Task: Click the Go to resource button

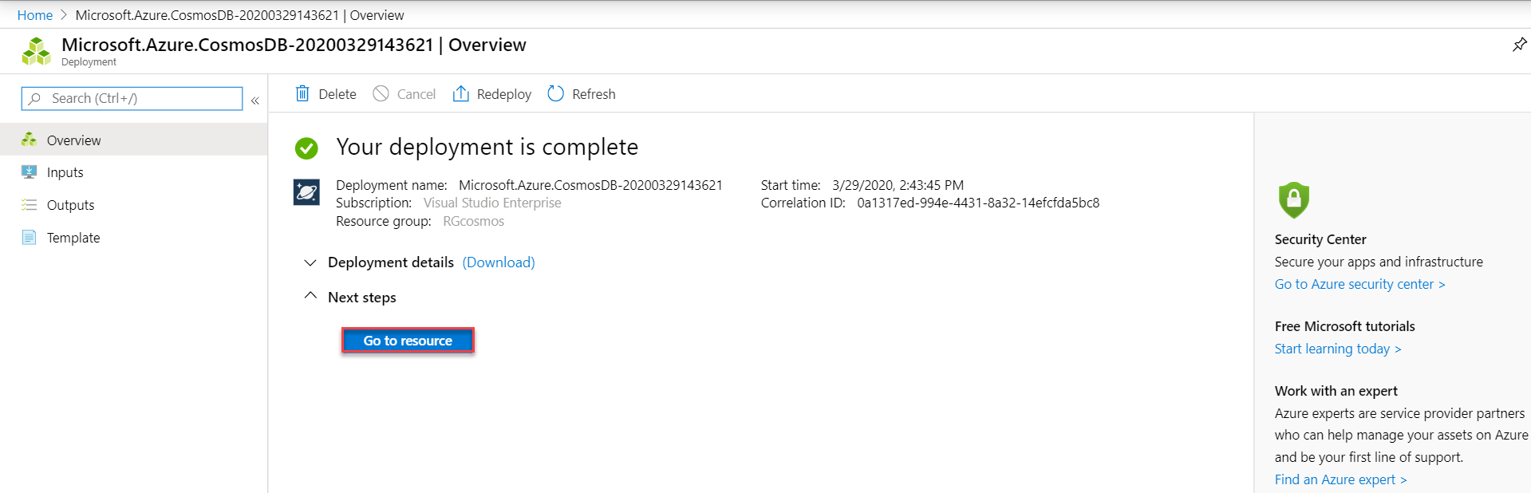Action: point(408,341)
